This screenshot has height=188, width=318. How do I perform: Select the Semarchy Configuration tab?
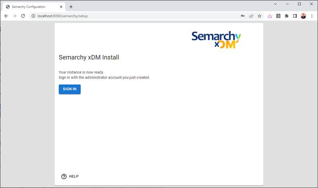click(34, 7)
